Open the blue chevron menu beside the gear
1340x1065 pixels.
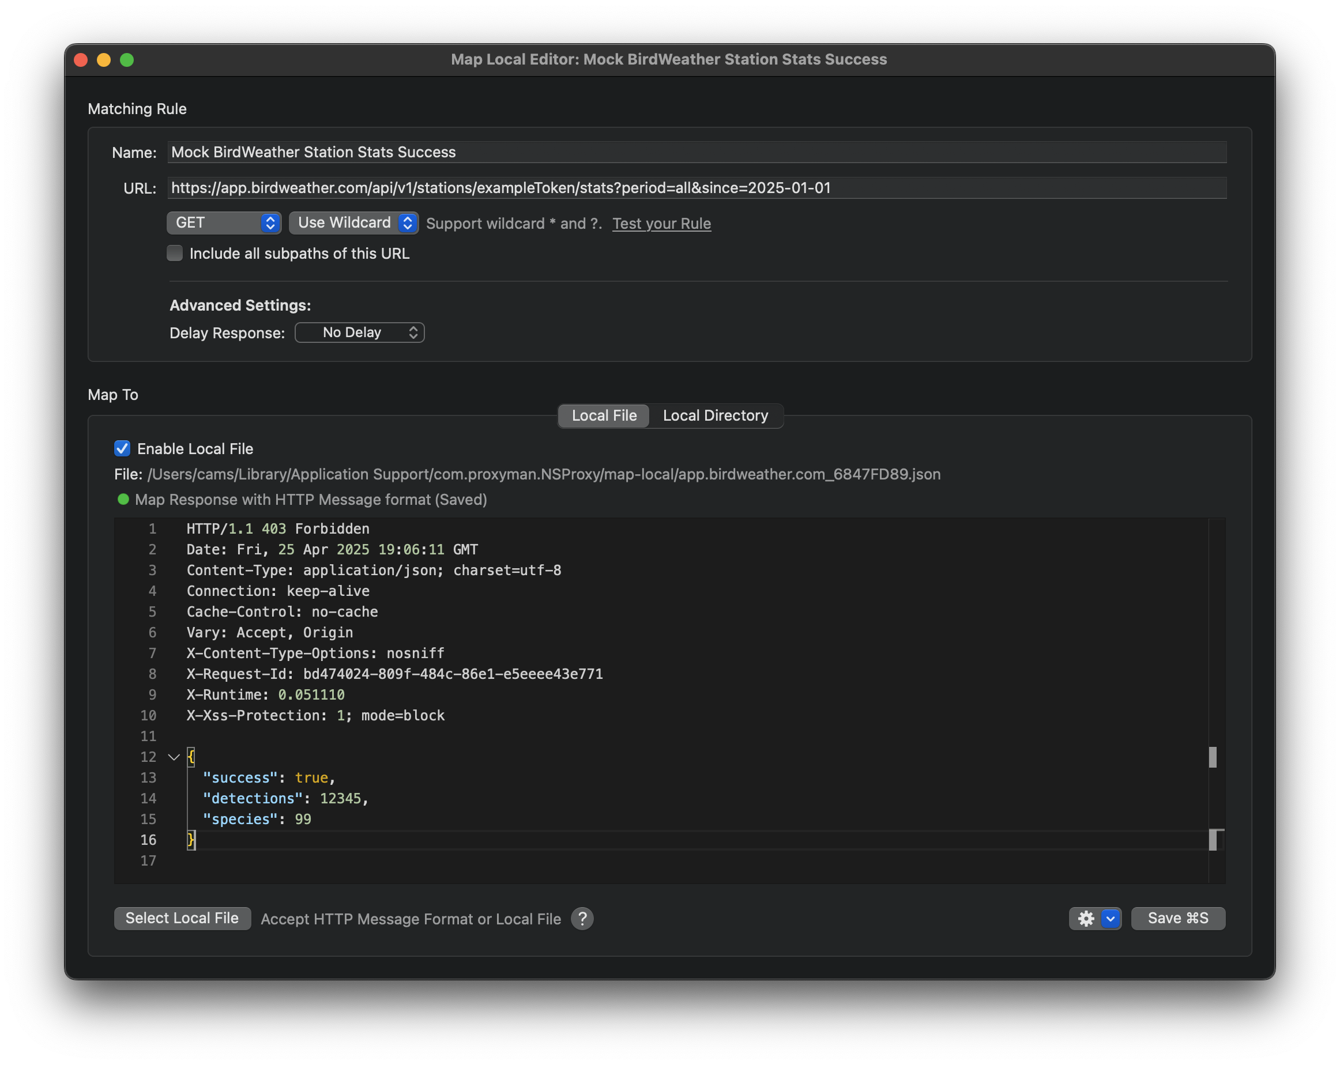pyautogui.click(x=1109, y=919)
